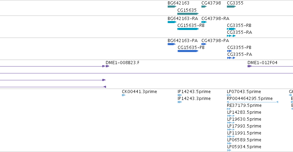Open the IP14243.3prime EST feature
The height and width of the screenshot is (152, 293).
pyautogui.click(x=180, y=102)
